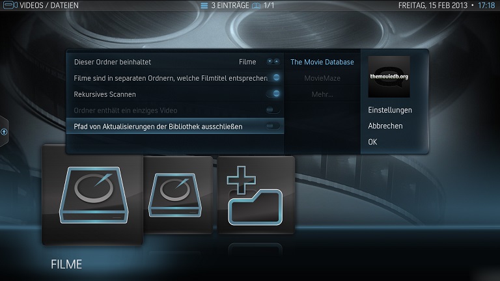Disable Rekursives Scannen switch
Viewport: 500px width, 281px height.
click(273, 94)
